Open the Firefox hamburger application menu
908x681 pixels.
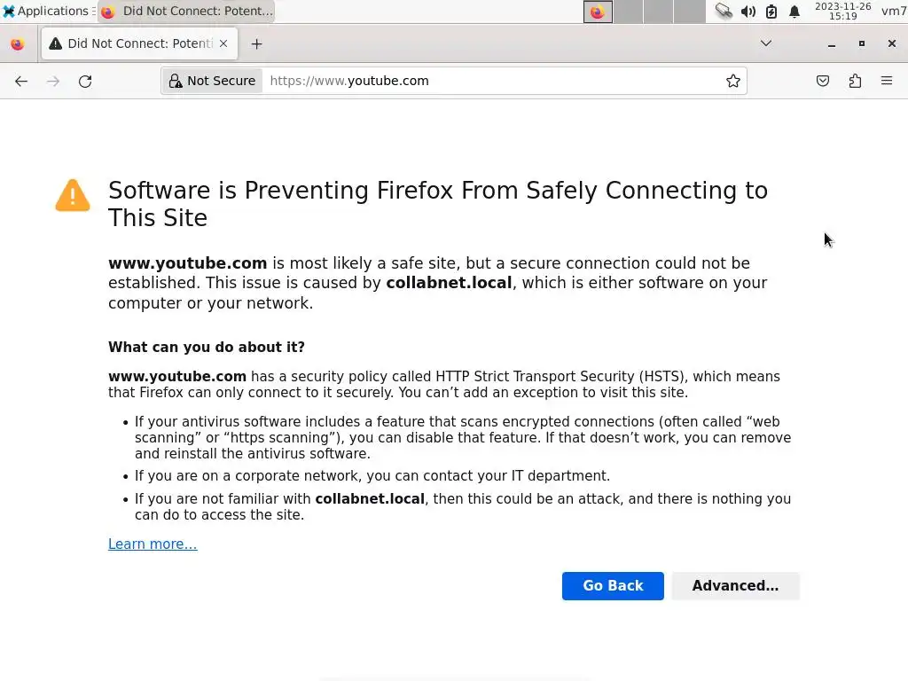tap(887, 81)
